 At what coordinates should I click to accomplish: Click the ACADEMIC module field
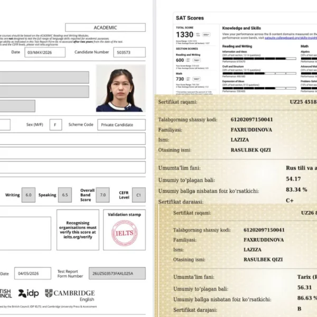pyautogui.click(x=105, y=27)
